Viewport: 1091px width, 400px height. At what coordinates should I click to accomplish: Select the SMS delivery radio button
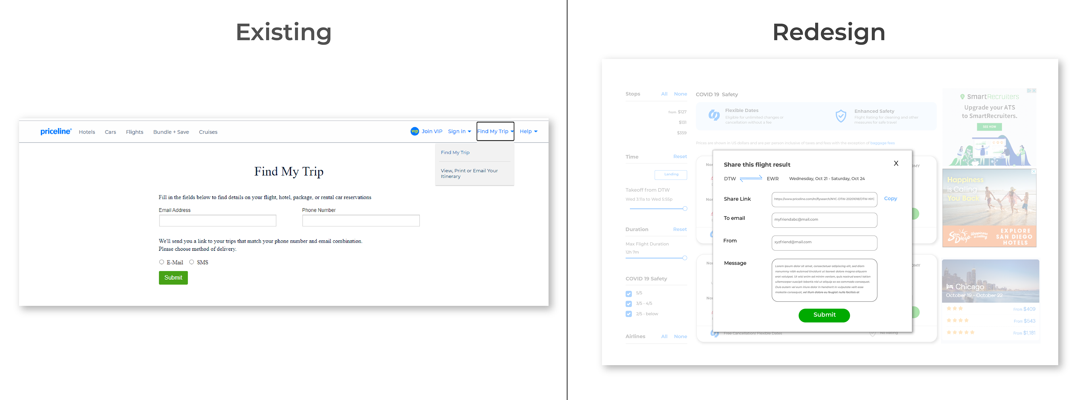click(191, 262)
